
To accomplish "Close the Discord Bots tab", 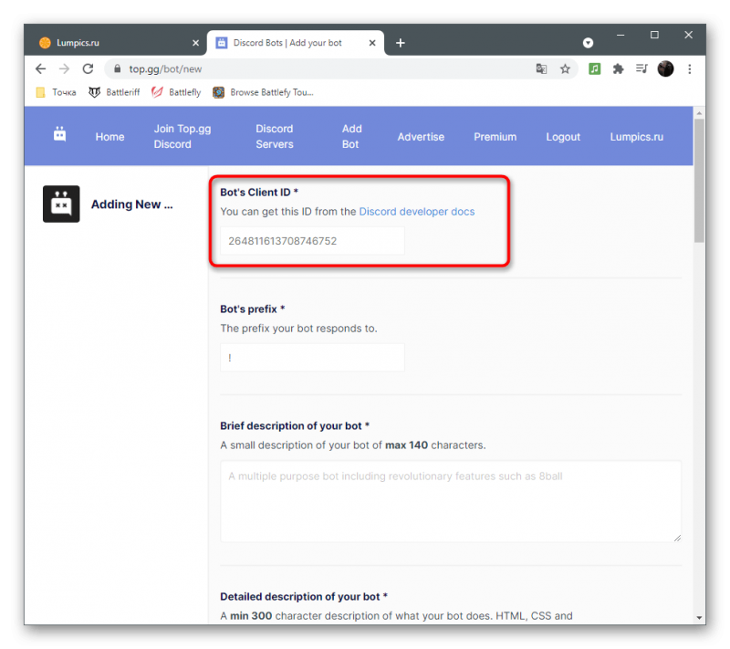I will point(372,43).
